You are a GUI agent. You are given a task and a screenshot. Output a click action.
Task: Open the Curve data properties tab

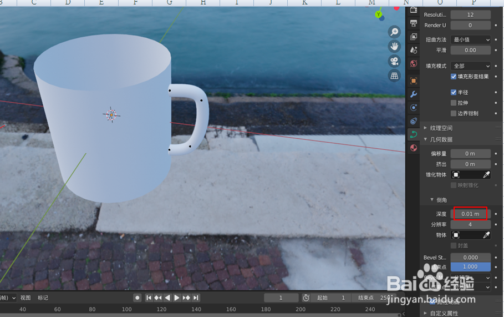[414, 134]
